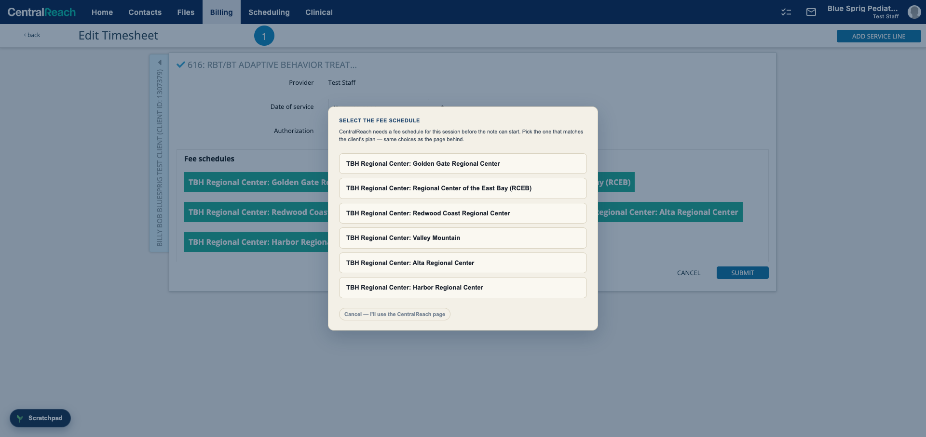
Task: Click background Redwood Coast fee schedule tile
Action: coord(256,212)
